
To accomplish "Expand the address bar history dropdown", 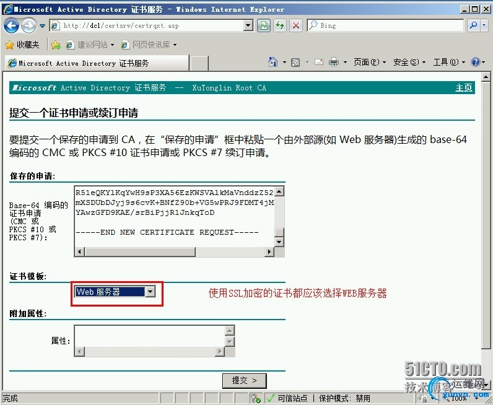I will coord(249,26).
